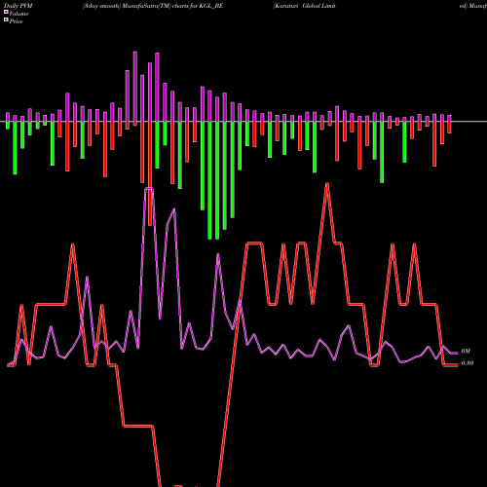Click the Volume legend color swatch
Screen dimensions: 487x487
point(6,12)
